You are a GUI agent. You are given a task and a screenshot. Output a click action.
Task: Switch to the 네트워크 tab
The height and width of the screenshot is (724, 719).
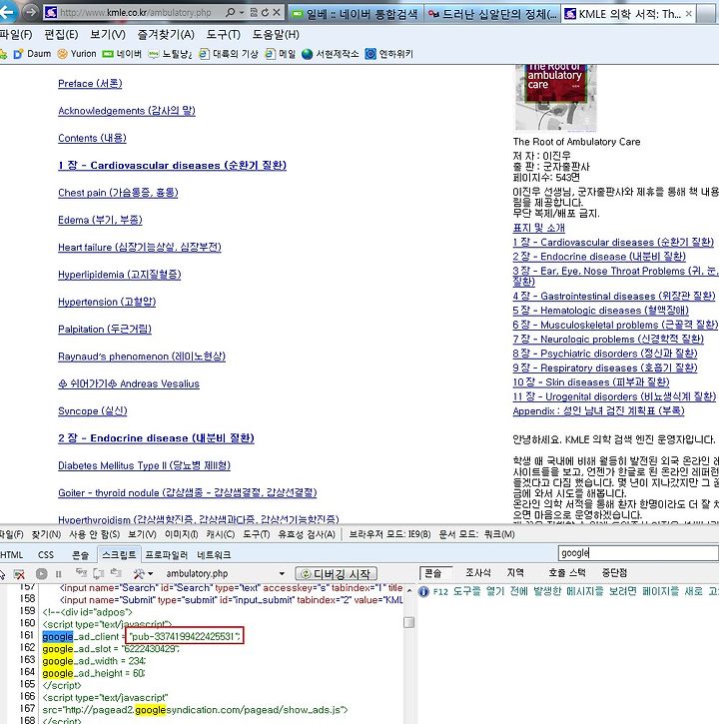coord(214,554)
